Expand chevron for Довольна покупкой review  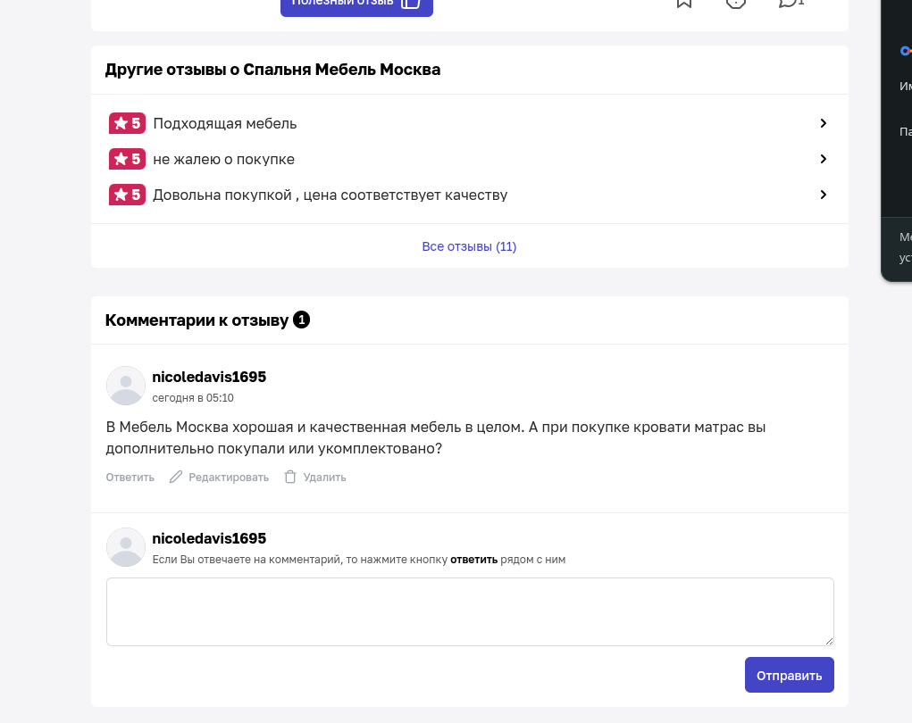point(823,195)
